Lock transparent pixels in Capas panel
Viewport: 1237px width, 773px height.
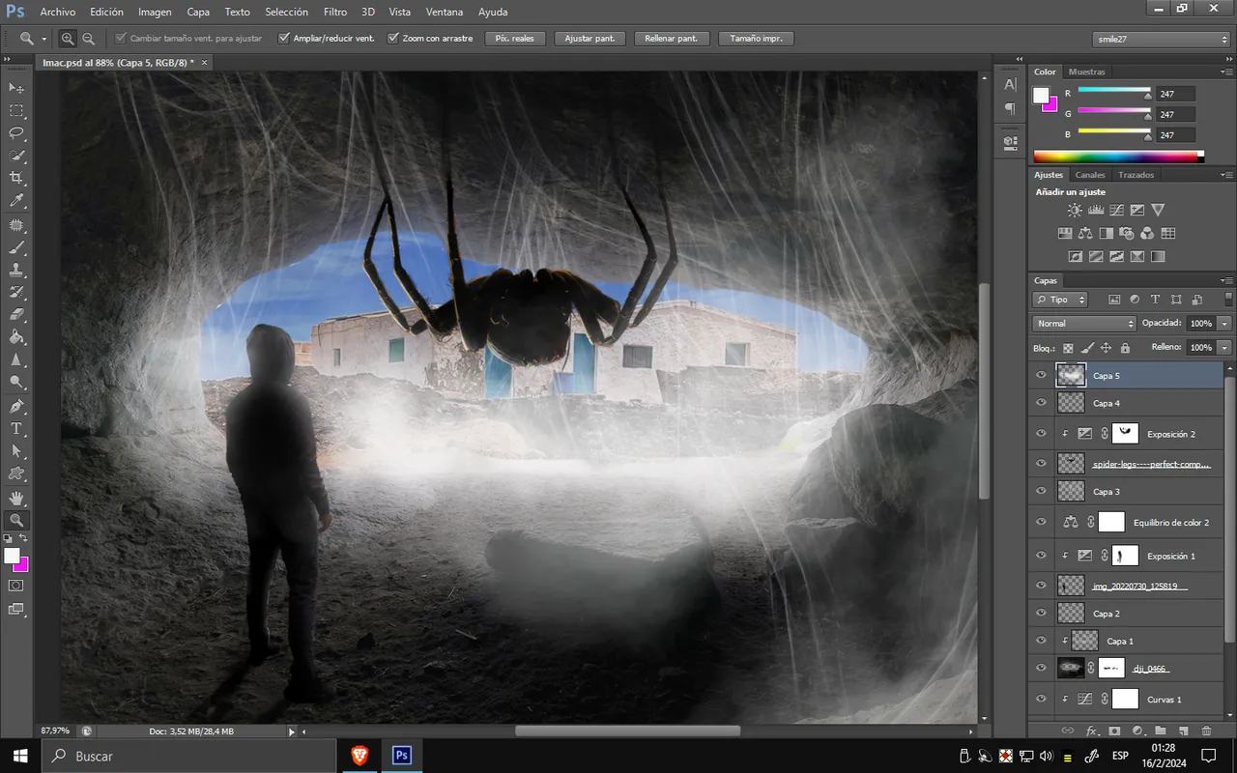coord(1068,348)
